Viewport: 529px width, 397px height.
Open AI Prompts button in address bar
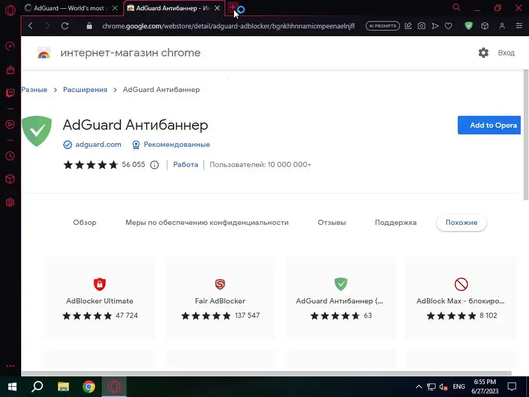(x=383, y=26)
